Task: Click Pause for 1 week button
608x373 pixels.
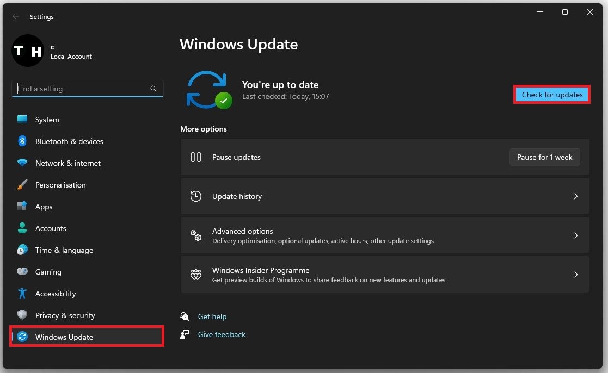Action: [x=544, y=157]
